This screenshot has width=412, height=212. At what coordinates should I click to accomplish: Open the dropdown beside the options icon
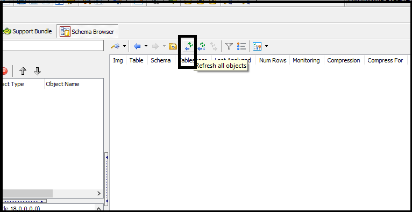tap(266, 46)
